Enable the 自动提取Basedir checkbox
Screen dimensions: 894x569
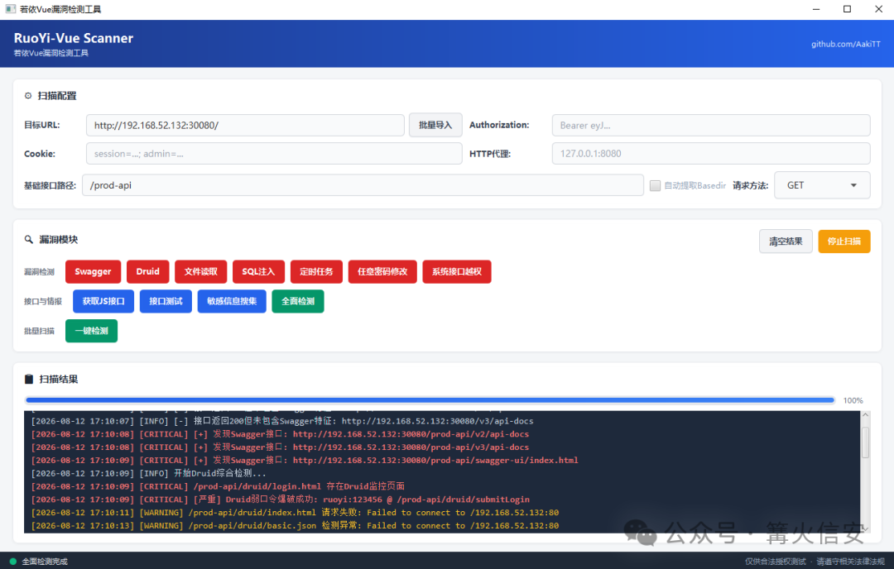(x=655, y=186)
